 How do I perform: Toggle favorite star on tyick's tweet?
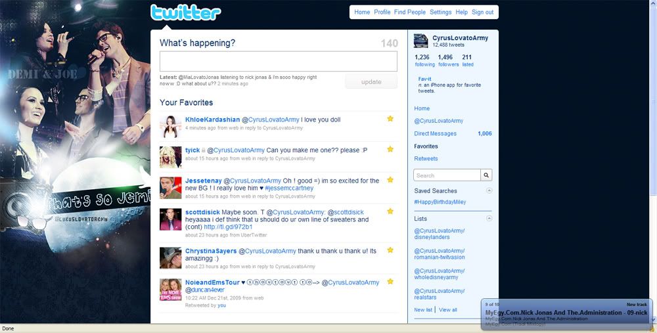click(x=390, y=150)
